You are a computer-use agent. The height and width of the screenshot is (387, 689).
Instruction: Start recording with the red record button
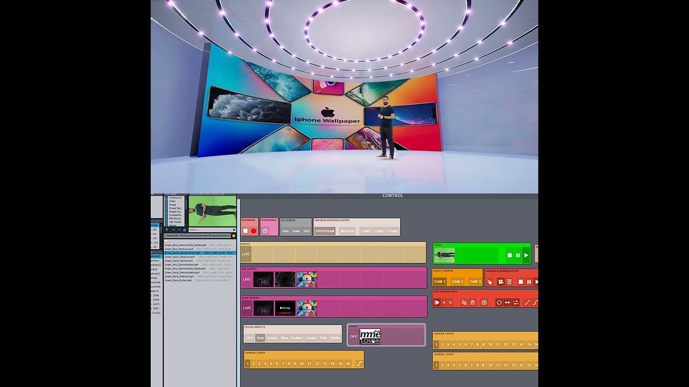point(254,231)
